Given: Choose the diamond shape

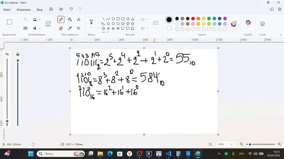Looking at the screenshot, I should (108, 23).
